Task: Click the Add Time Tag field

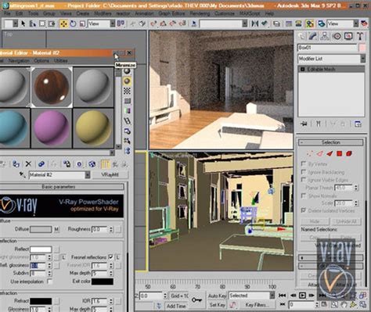Action: (176, 306)
